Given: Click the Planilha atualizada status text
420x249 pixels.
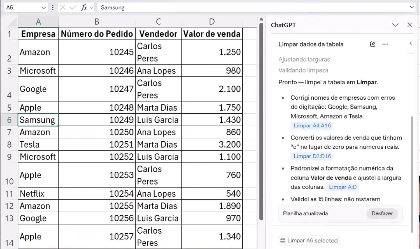Looking at the screenshot, I should (x=305, y=213).
